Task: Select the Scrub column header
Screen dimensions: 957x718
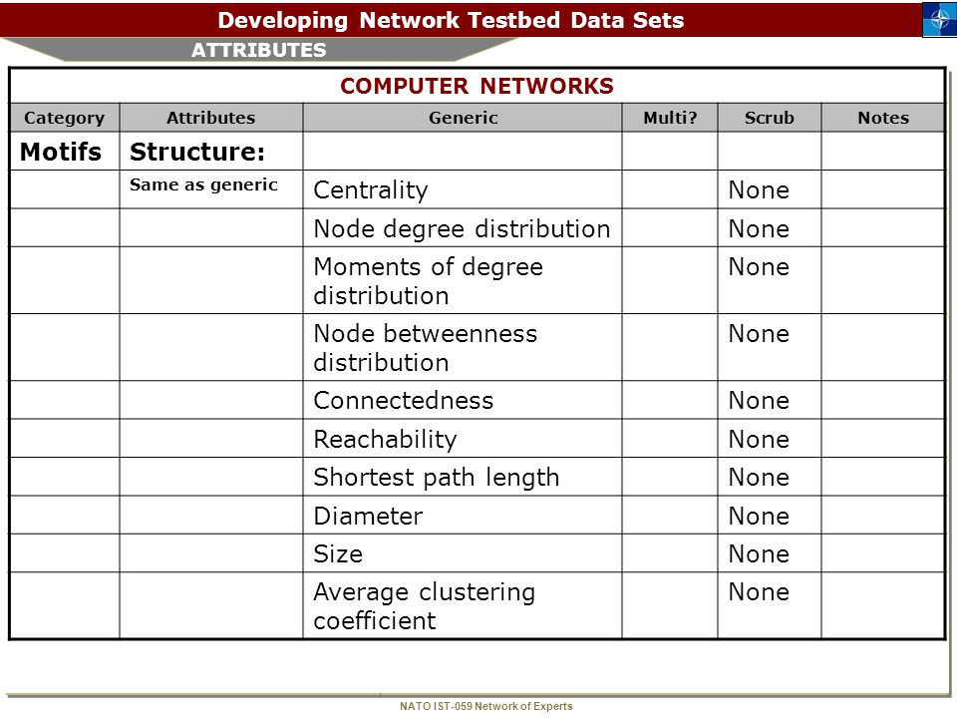Action: (769, 118)
